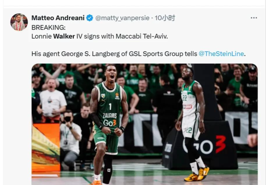Click the BREAKING: text line

click(x=48, y=27)
